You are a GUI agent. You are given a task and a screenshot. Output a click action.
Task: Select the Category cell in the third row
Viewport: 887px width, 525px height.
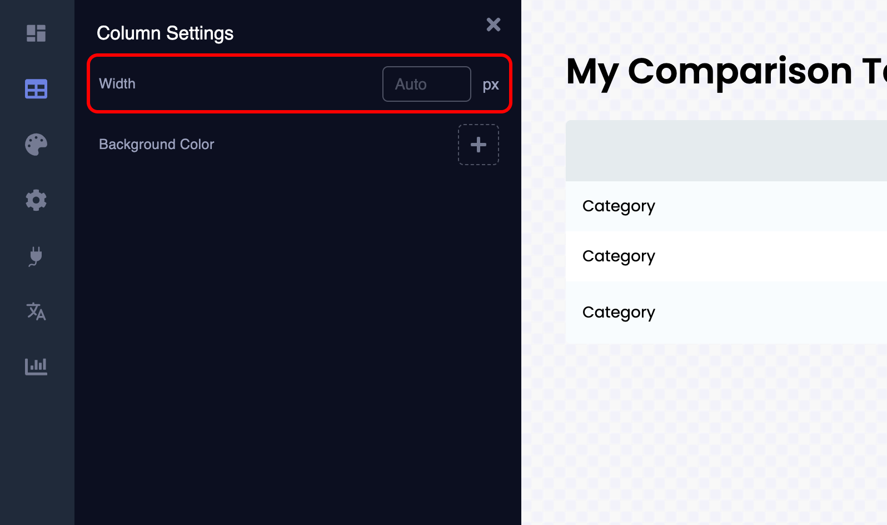tap(619, 312)
